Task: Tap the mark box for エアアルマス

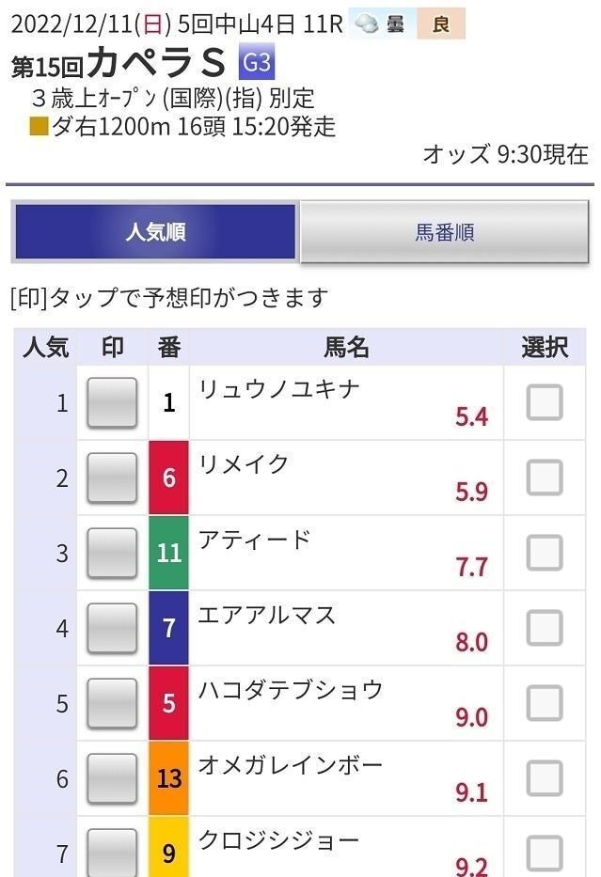Action: click(112, 628)
